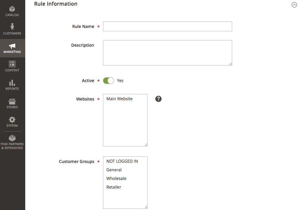Click the Customer Groups field label

click(x=77, y=162)
